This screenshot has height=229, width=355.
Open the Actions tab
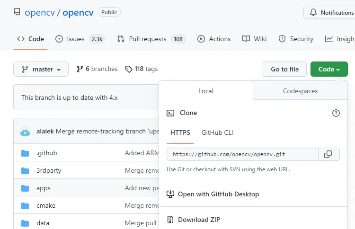[214, 39]
